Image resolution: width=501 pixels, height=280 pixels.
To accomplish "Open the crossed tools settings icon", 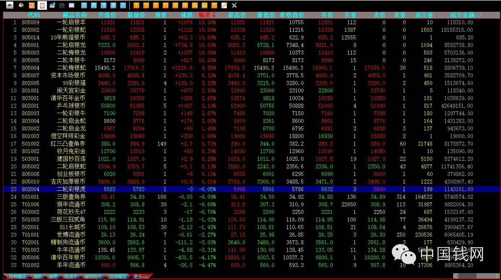I will point(234,5).
